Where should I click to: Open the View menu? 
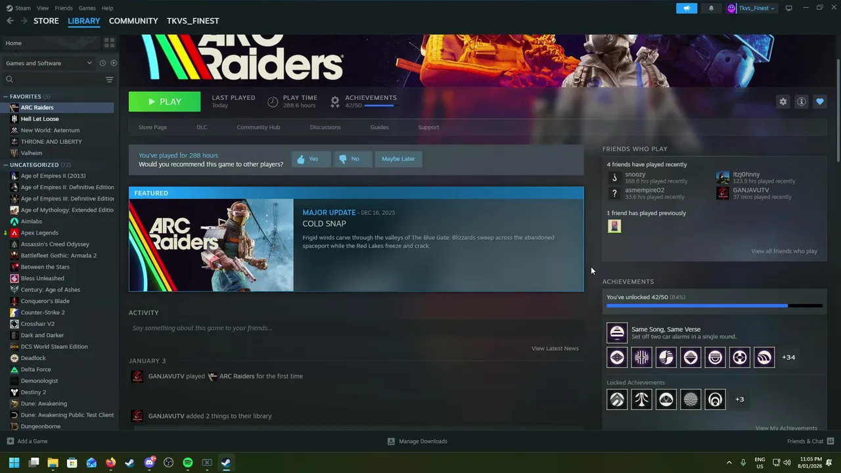(x=43, y=8)
